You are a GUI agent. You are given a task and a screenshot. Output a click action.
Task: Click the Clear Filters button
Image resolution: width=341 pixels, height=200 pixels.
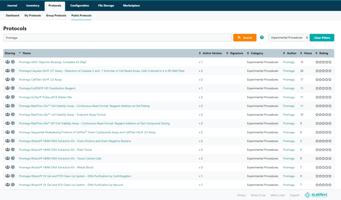click(x=322, y=38)
